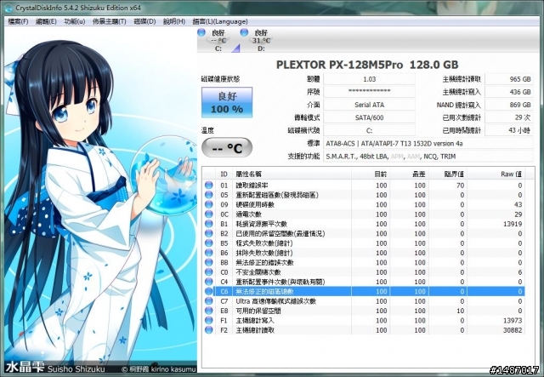Click the Raw 值 column header
The image size is (544, 377).
click(496, 174)
